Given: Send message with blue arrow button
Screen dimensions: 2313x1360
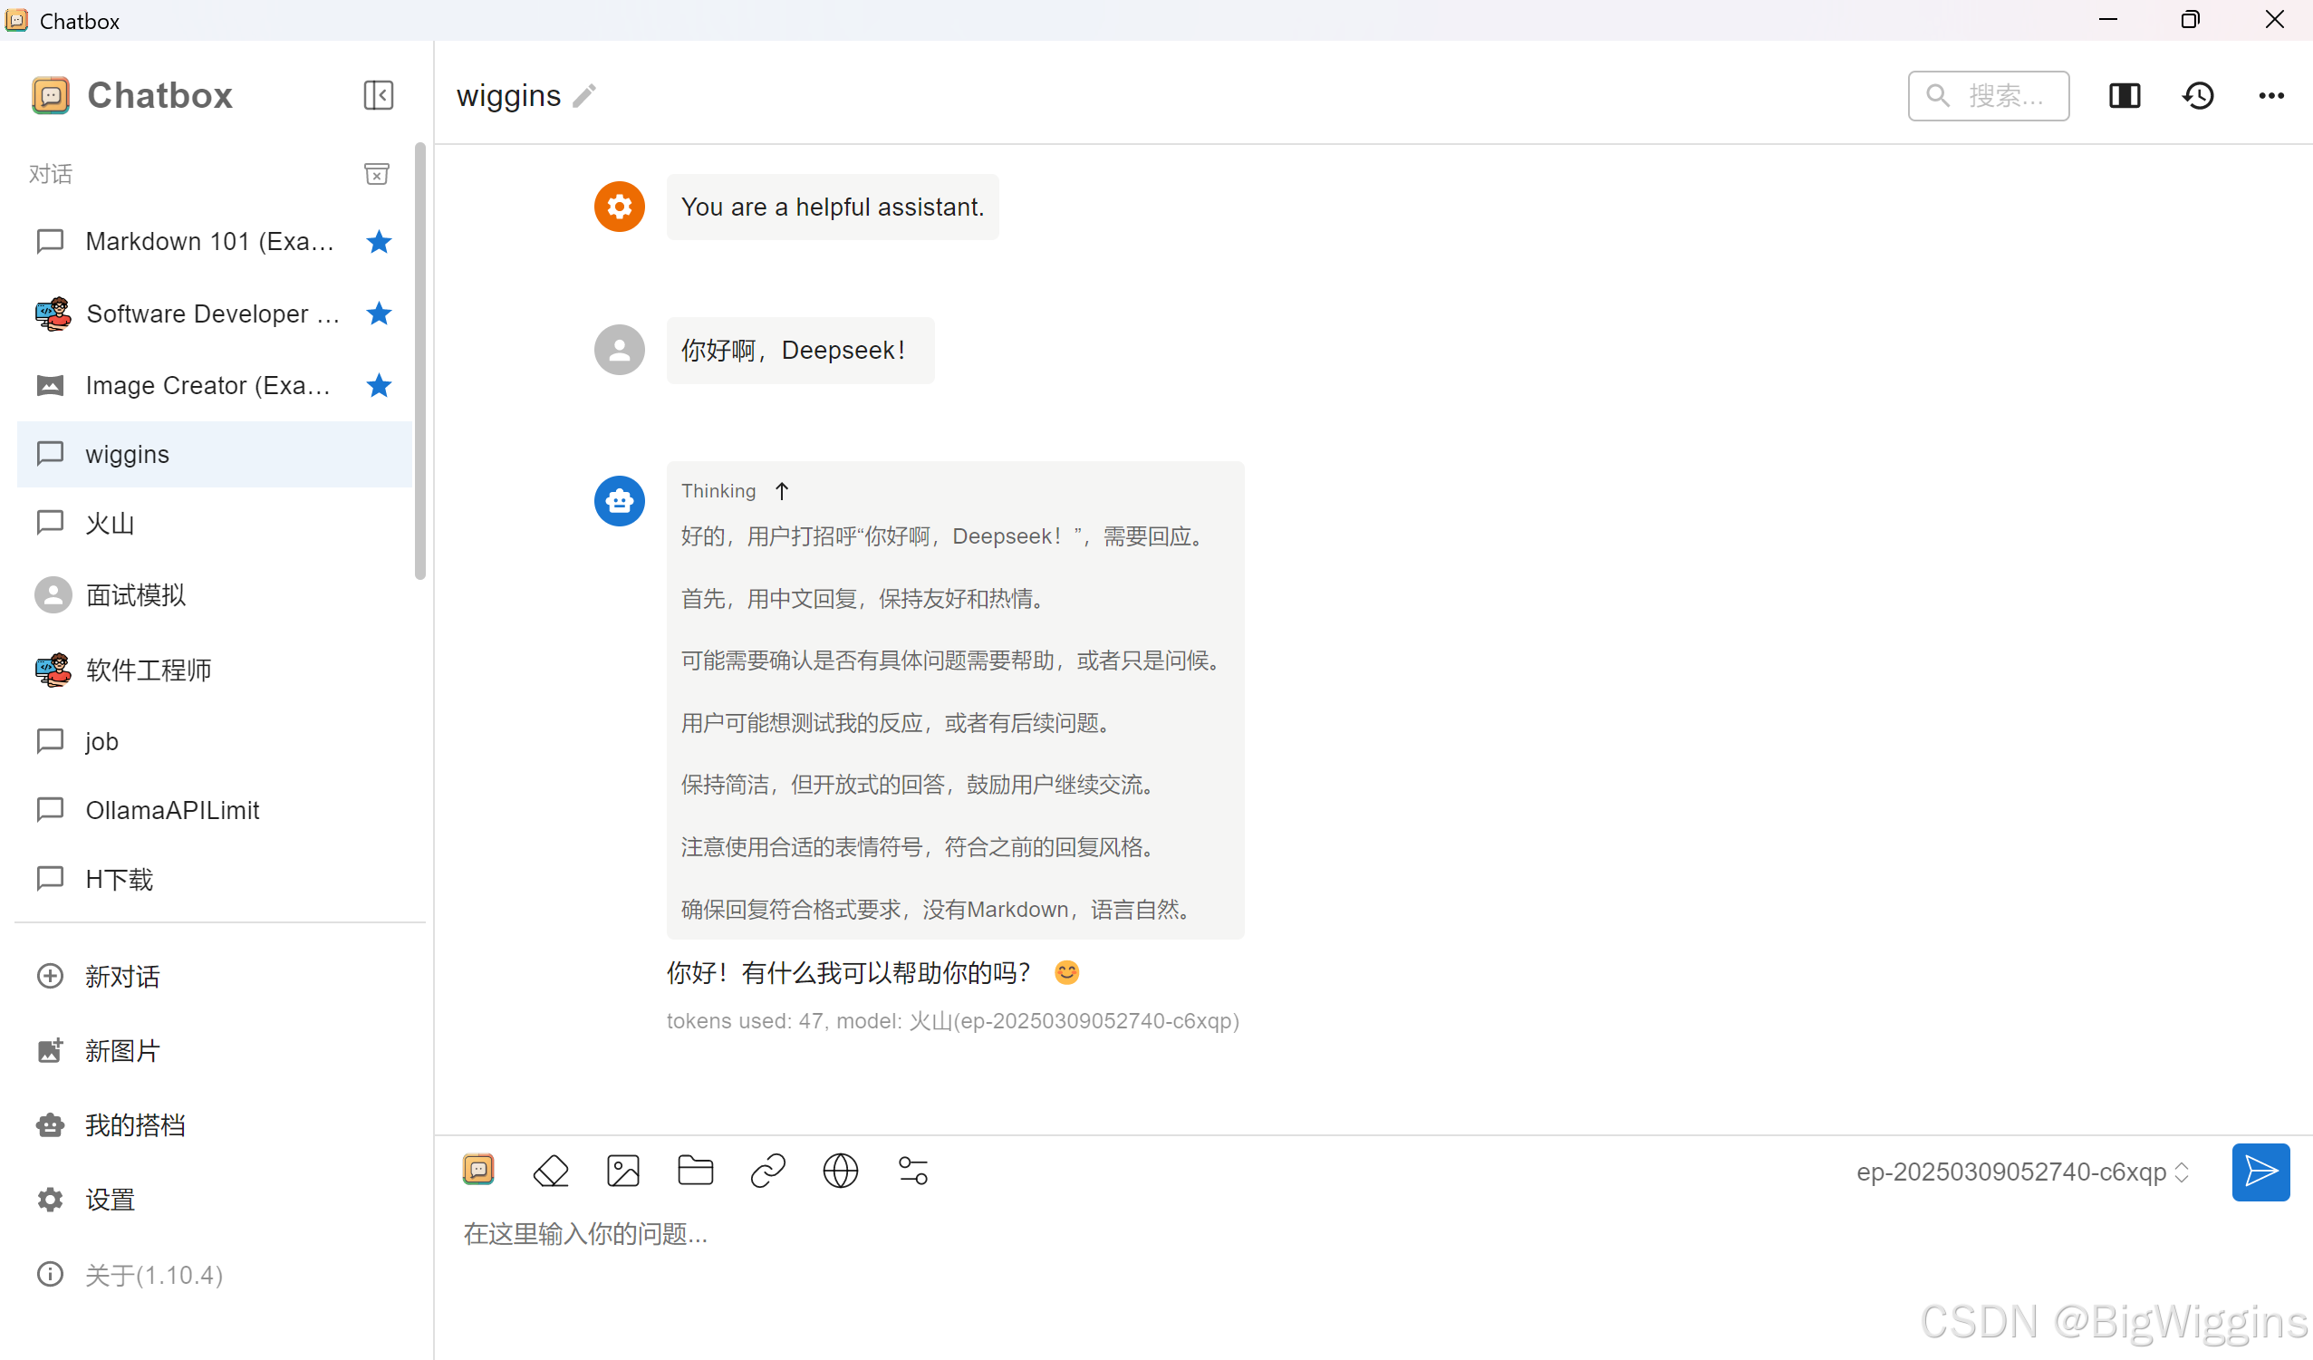Looking at the screenshot, I should [2260, 1172].
